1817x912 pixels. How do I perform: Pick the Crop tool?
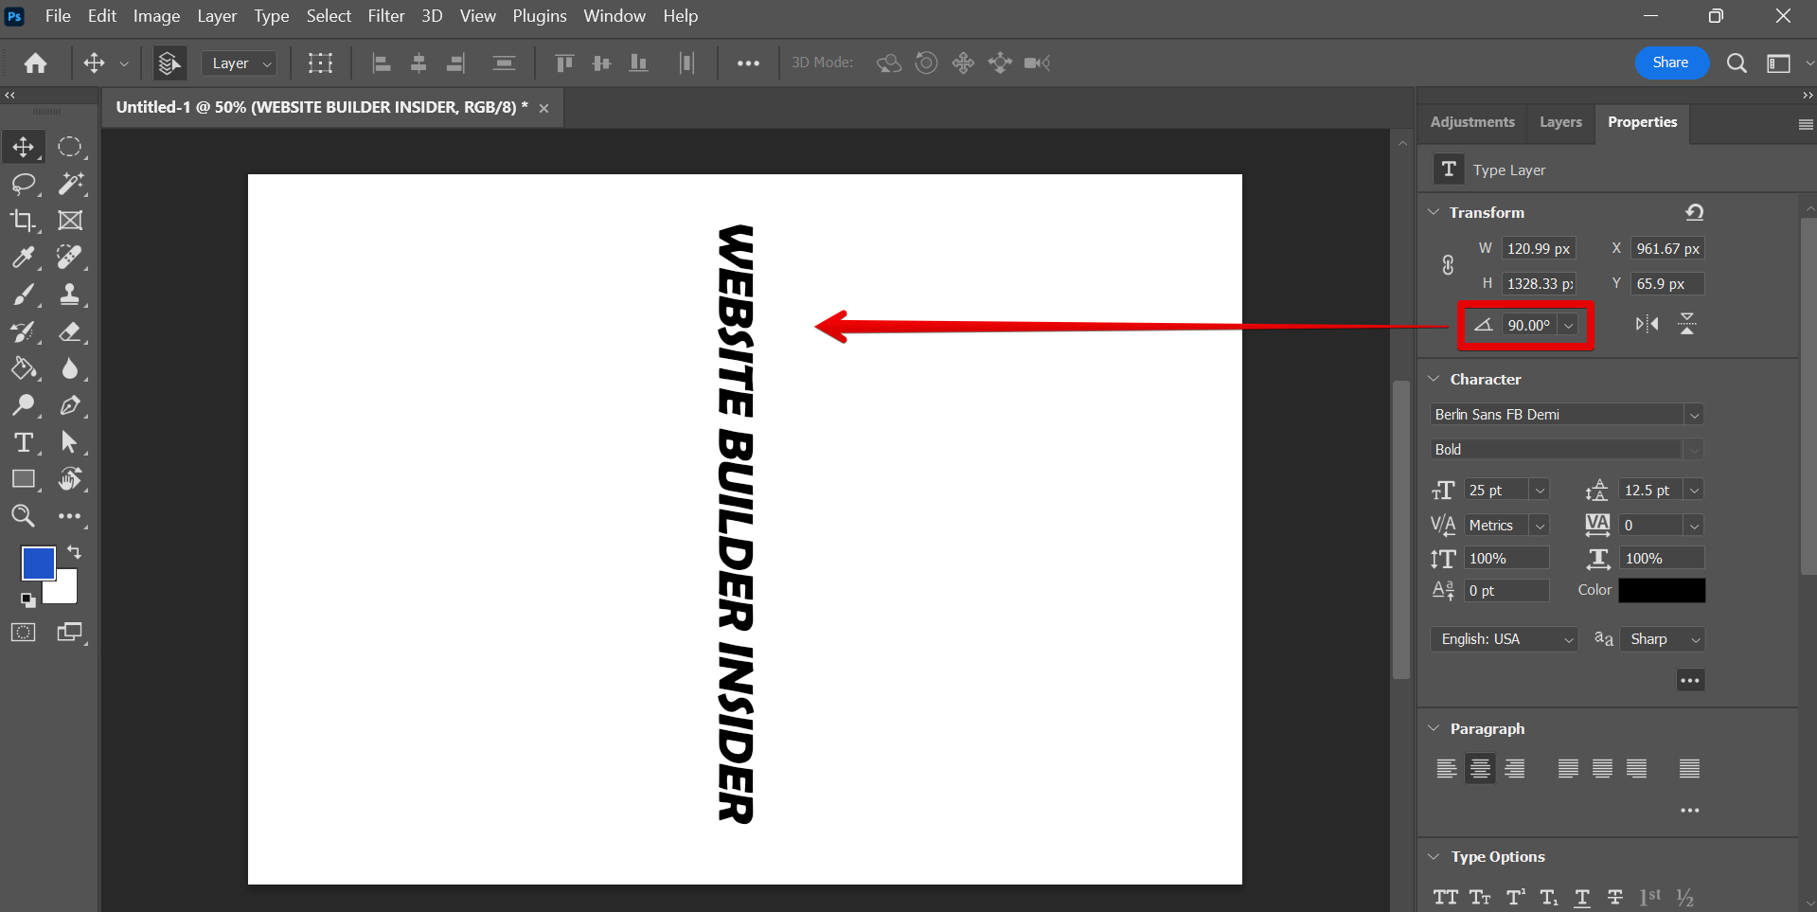coord(23,221)
